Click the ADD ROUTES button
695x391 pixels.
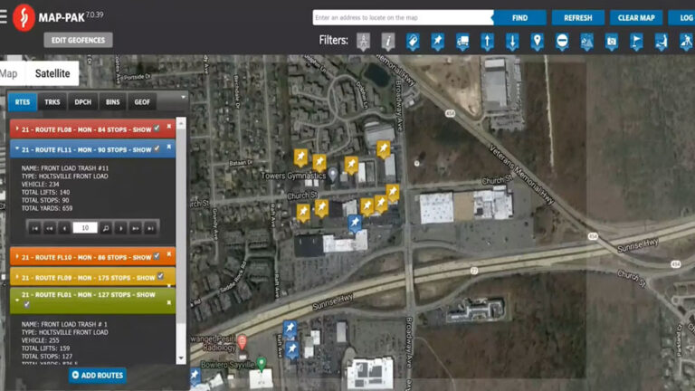[98, 375]
